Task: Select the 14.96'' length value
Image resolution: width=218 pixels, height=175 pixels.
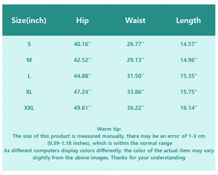Action: click(189, 60)
